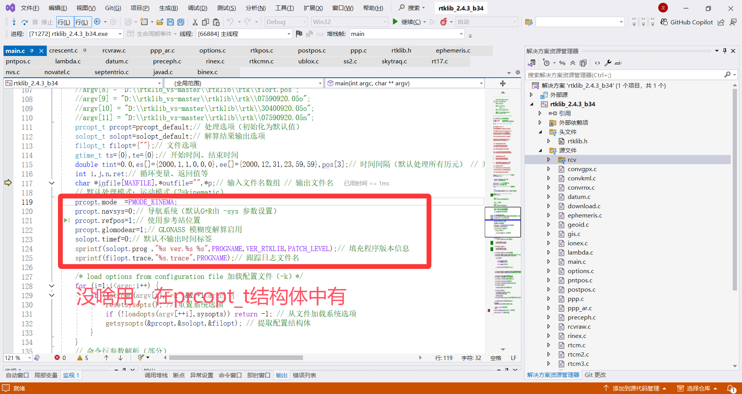Click the Solution Explorer vertical scrollbar
742x394 pixels.
click(x=735, y=189)
